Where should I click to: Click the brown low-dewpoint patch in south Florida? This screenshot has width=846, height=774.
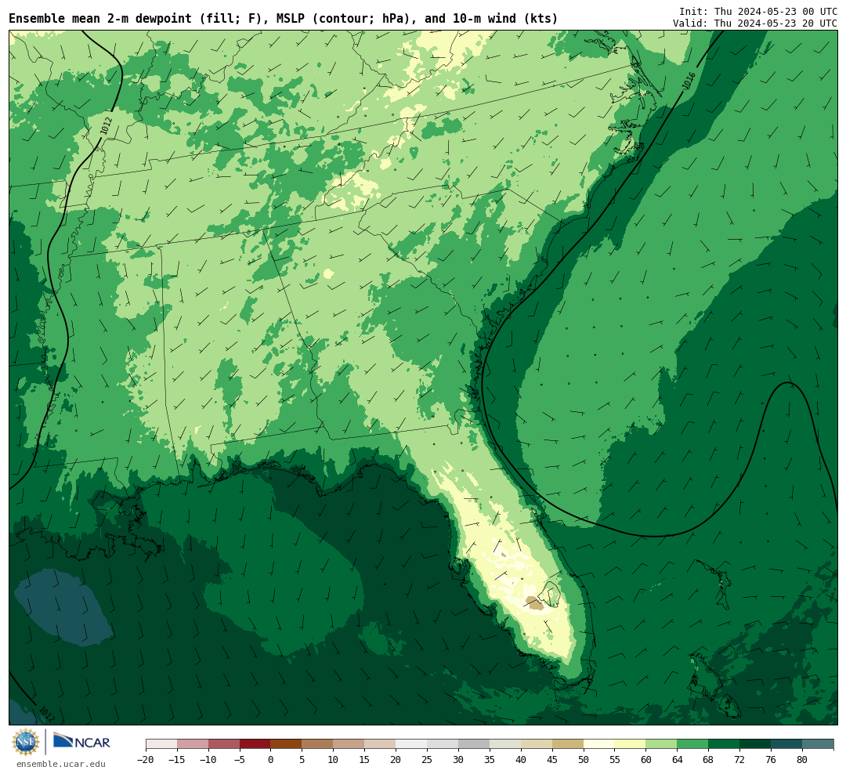coord(535,603)
